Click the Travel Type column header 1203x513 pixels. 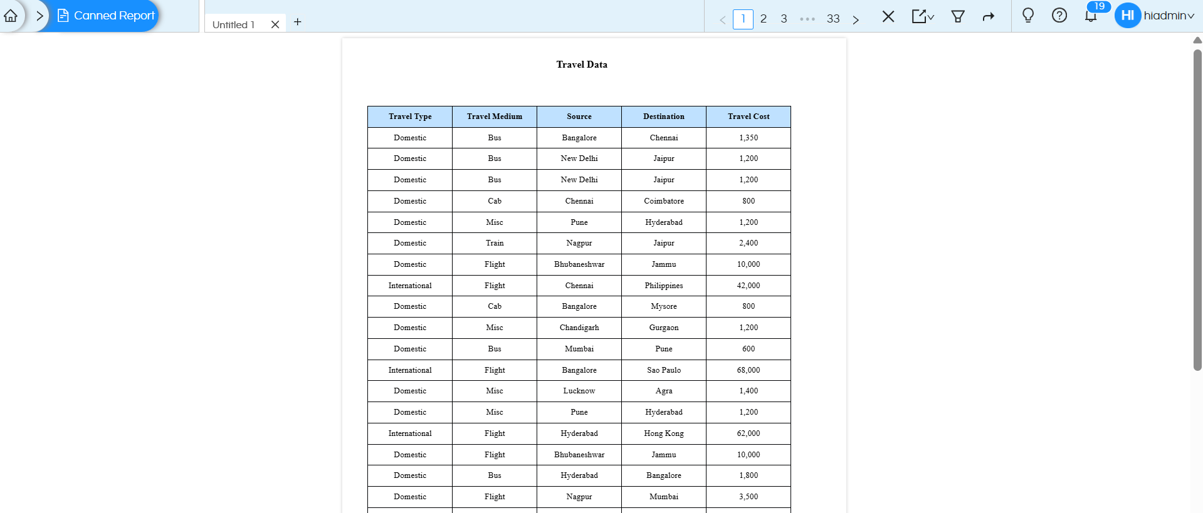tap(410, 117)
